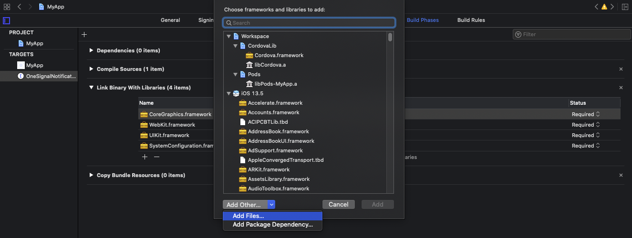Sort by Name column header
The image size is (632, 238).
[x=146, y=103]
